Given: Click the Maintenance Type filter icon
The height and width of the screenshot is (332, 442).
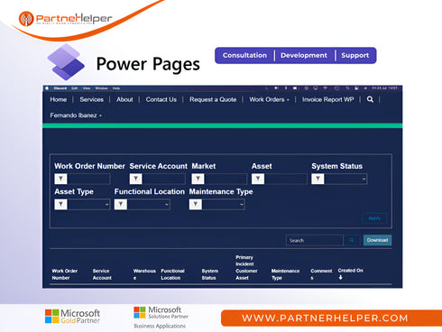Looking at the screenshot, I should click(x=196, y=205).
